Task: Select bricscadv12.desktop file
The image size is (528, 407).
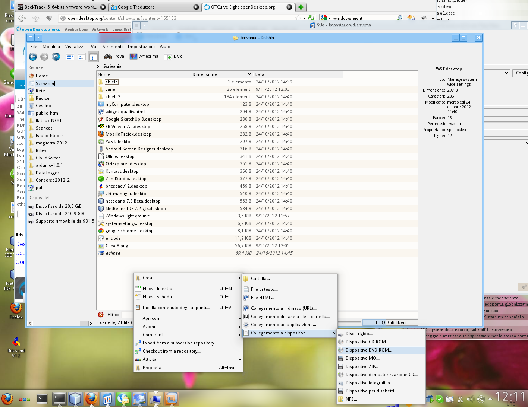Action: [126, 186]
